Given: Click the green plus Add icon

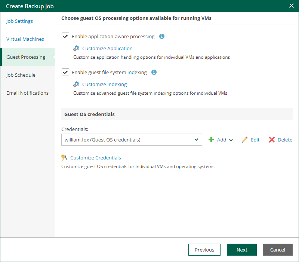Looking at the screenshot, I should click(211, 140).
